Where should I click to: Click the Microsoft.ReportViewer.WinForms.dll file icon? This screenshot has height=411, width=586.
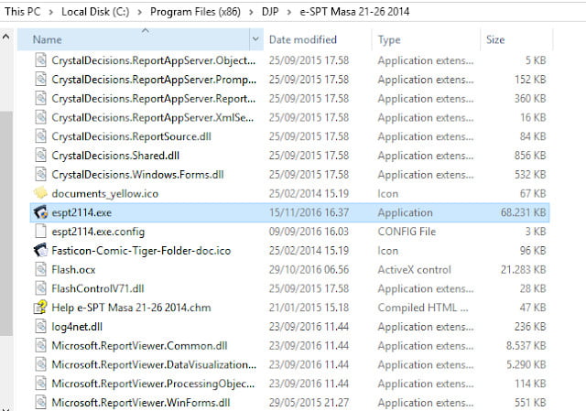tap(40, 403)
